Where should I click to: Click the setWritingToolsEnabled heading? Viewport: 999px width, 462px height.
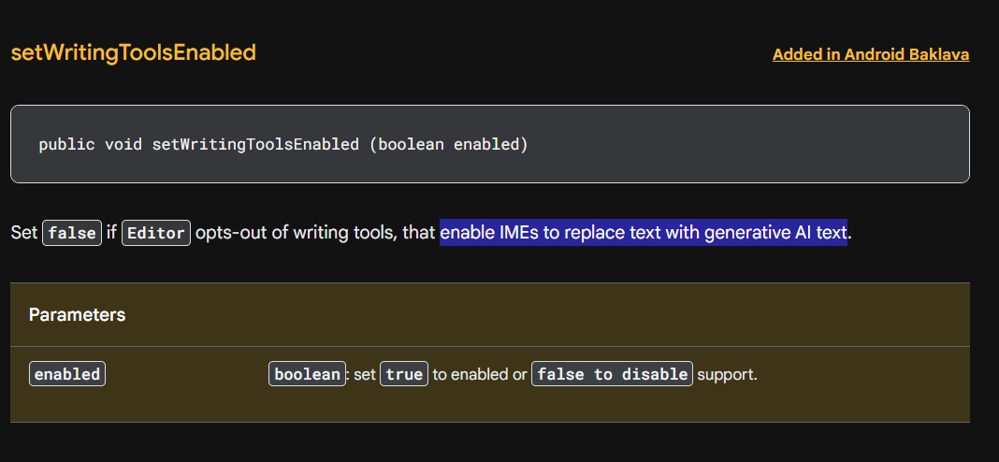pyautogui.click(x=133, y=52)
